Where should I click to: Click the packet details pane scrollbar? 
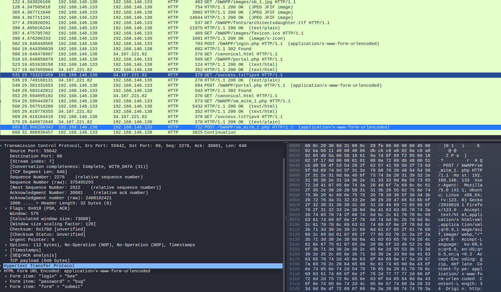(x=284, y=225)
